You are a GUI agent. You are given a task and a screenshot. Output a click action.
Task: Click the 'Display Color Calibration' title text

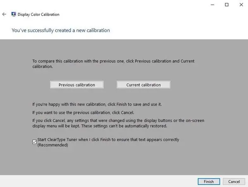(x=38, y=14)
